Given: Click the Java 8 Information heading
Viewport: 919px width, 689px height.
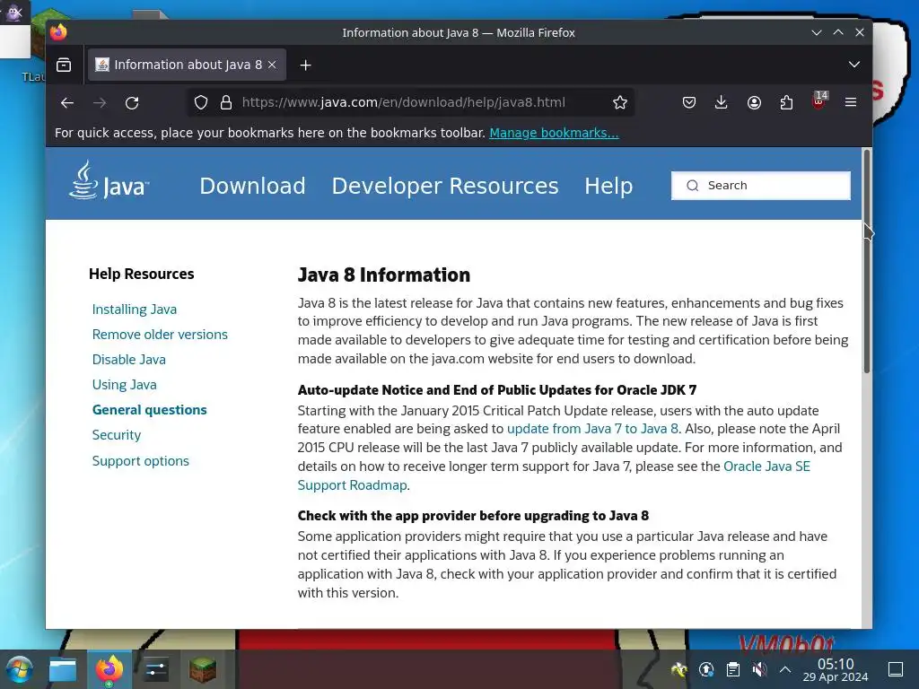Looking at the screenshot, I should (x=384, y=275).
